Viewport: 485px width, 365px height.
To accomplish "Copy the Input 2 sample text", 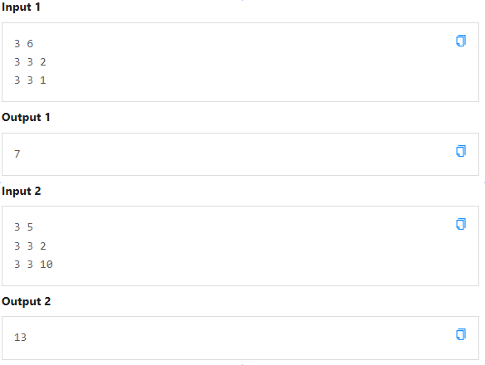I will click(461, 224).
